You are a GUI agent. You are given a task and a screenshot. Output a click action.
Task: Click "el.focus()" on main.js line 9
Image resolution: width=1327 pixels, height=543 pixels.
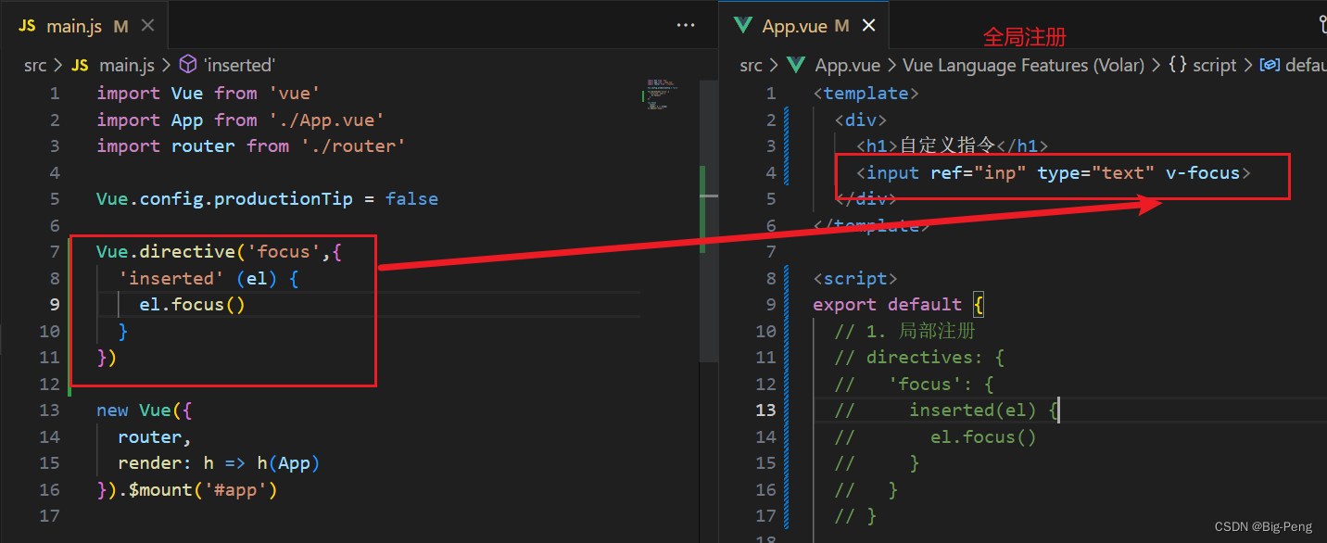(x=192, y=304)
